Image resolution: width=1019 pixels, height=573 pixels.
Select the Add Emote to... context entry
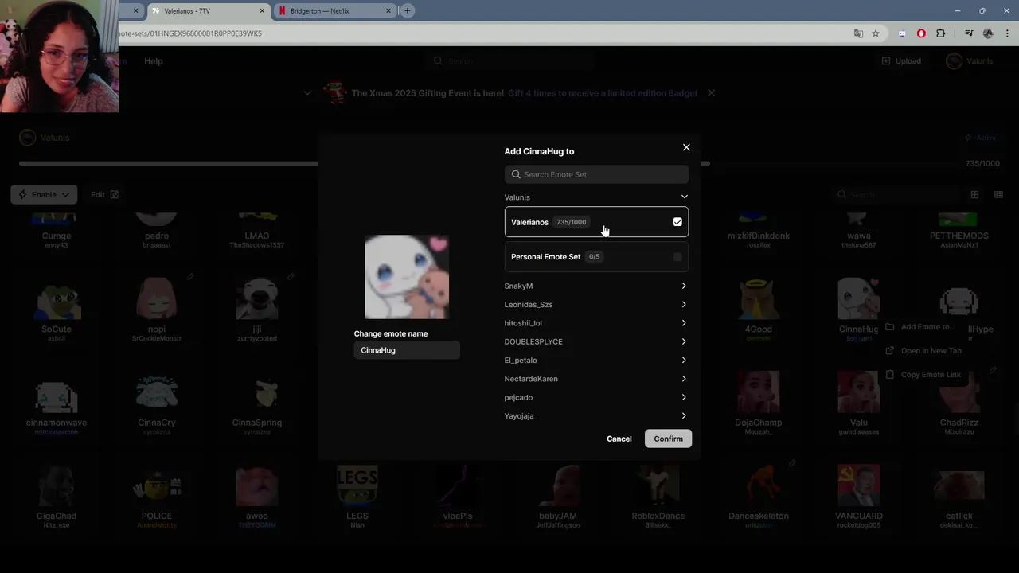[919, 327]
